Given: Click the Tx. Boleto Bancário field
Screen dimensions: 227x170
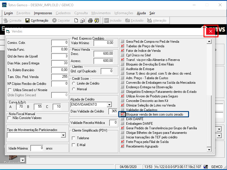Looking at the screenshot, I should click(x=60, y=70).
